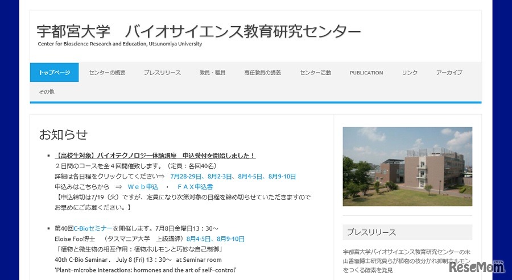Select その他 in the navigation bar
512x280 pixels.
point(47,91)
